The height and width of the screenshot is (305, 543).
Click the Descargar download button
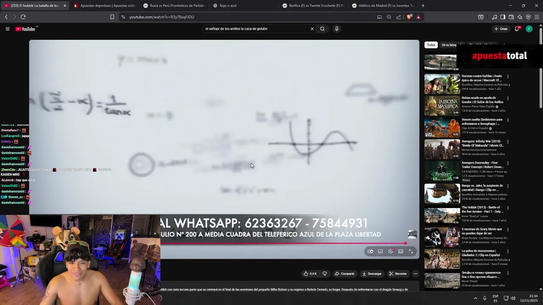tap(372, 274)
